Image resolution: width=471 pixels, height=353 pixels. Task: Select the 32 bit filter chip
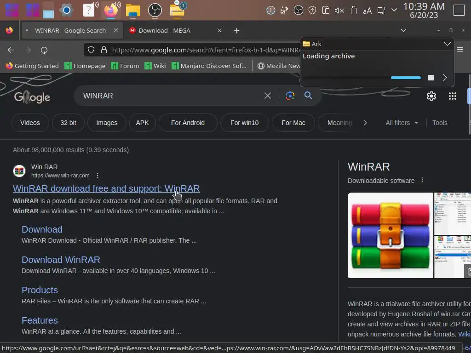coord(68,123)
